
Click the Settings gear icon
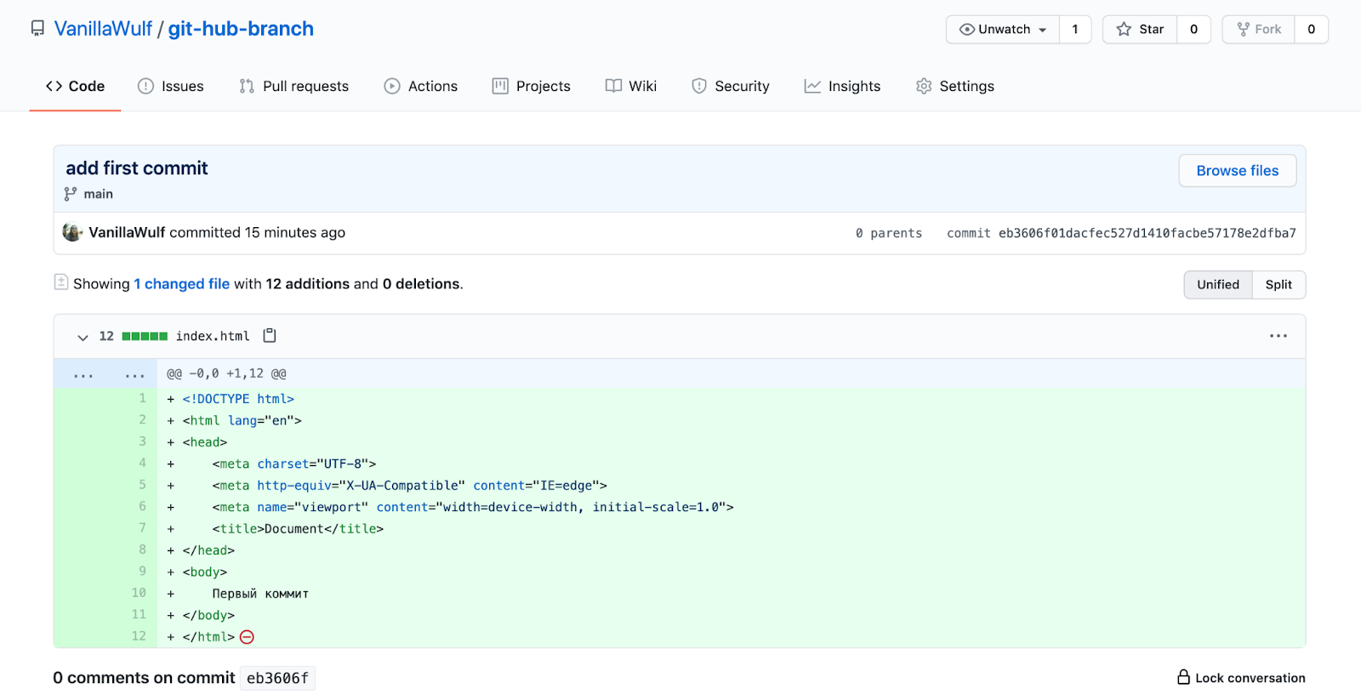pos(924,86)
